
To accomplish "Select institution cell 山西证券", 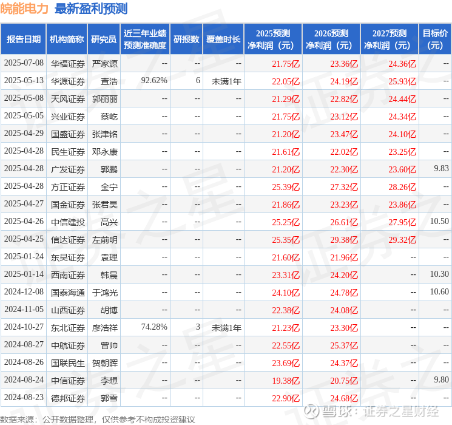I will point(68,310).
